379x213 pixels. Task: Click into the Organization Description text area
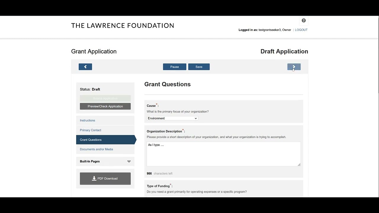(224, 154)
